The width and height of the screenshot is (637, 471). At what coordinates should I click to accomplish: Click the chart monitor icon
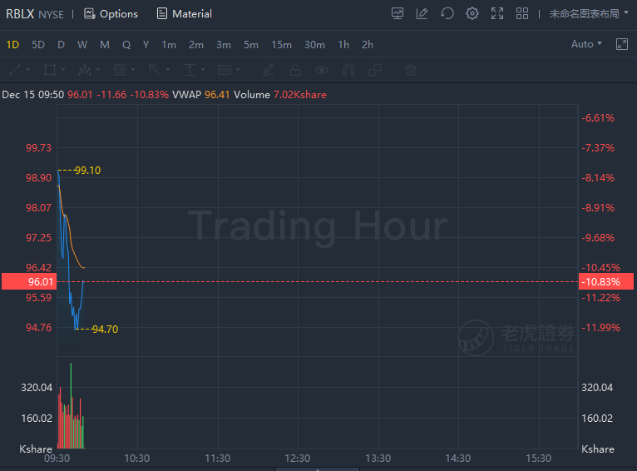click(398, 13)
